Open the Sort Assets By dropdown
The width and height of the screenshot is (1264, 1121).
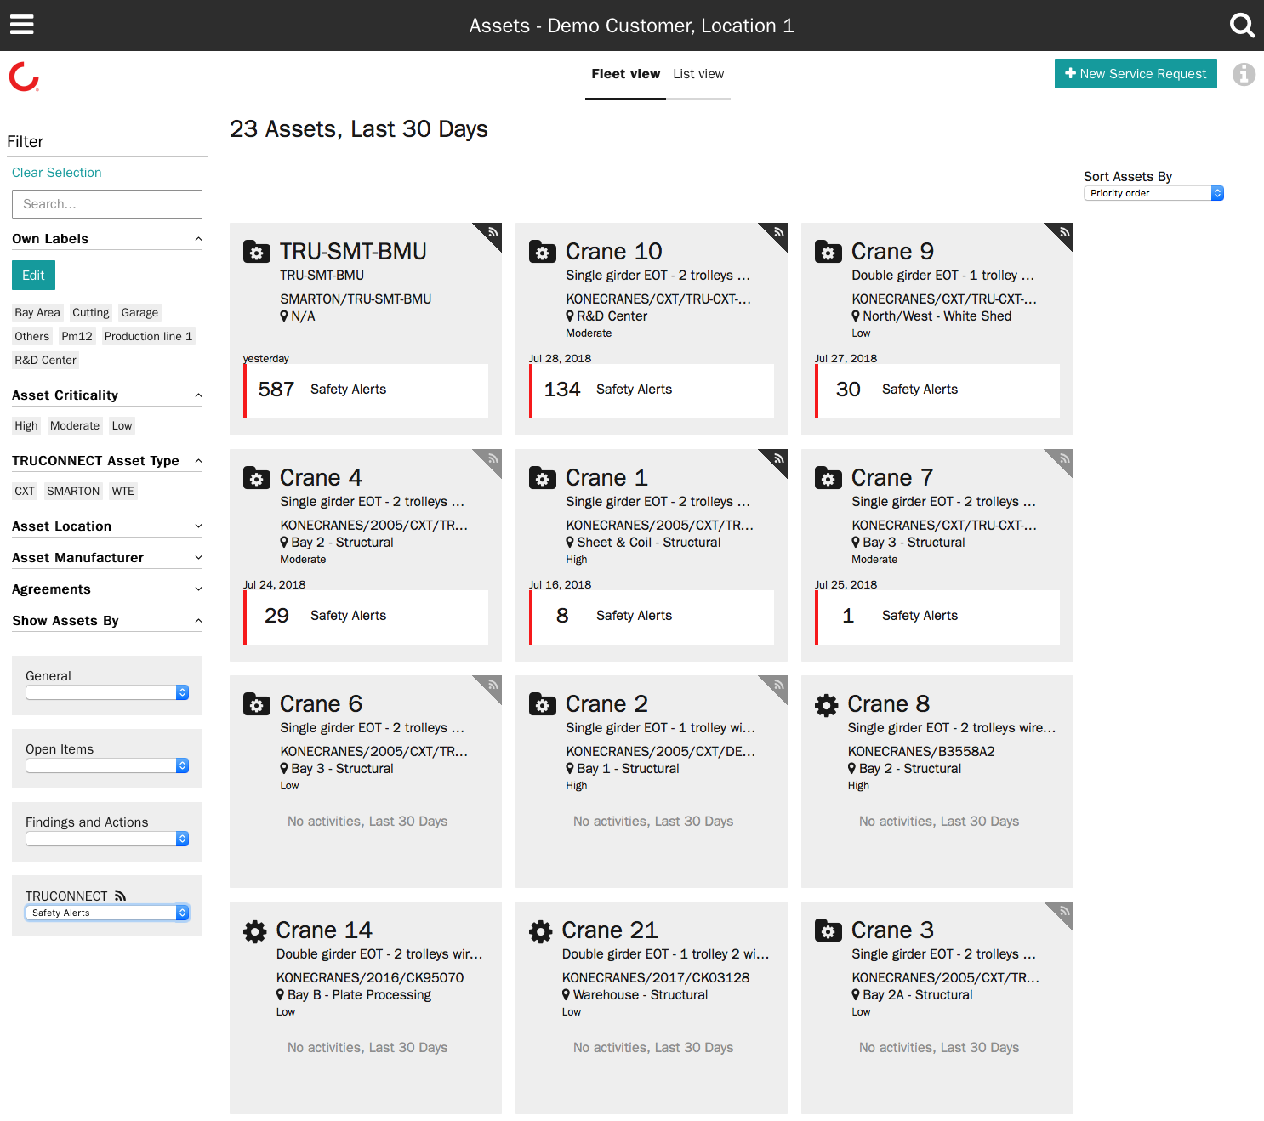pos(1153,193)
